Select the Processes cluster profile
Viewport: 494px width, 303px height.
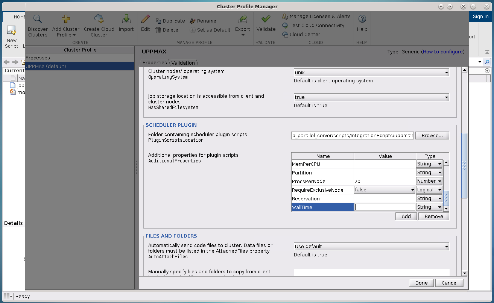click(38, 58)
